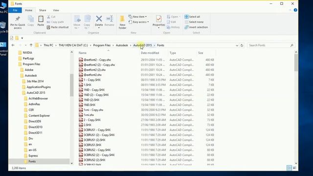Click the Paste clipboard icon

click(x=41, y=19)
